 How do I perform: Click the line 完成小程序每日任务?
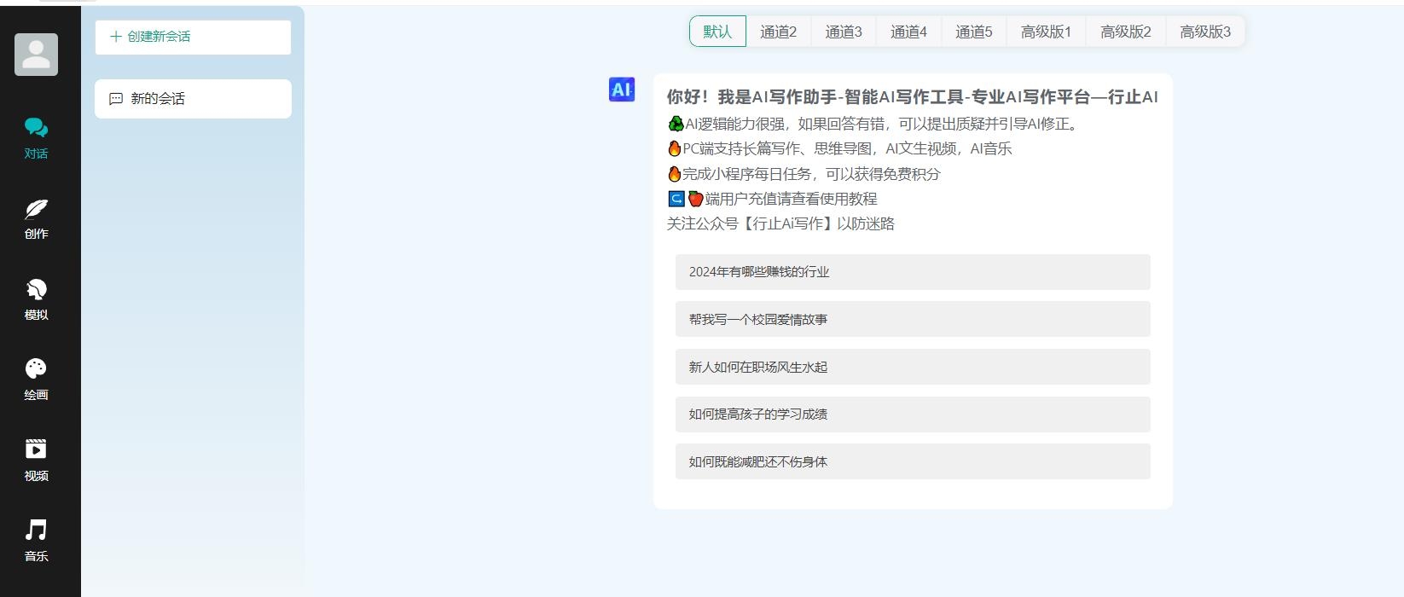pyautogui.click(x=804, y=174)
